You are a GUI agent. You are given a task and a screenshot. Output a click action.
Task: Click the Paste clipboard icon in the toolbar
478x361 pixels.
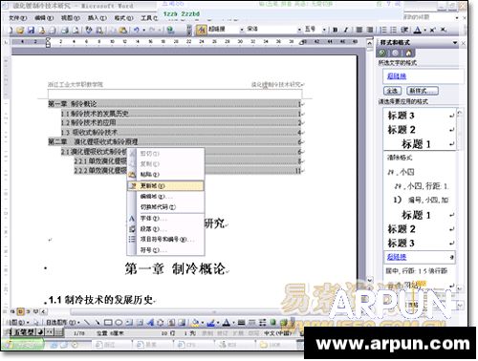click(123, 30)
